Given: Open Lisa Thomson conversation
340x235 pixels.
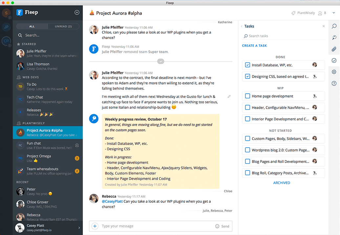Looking at the screenshot, I should (48, 66).
